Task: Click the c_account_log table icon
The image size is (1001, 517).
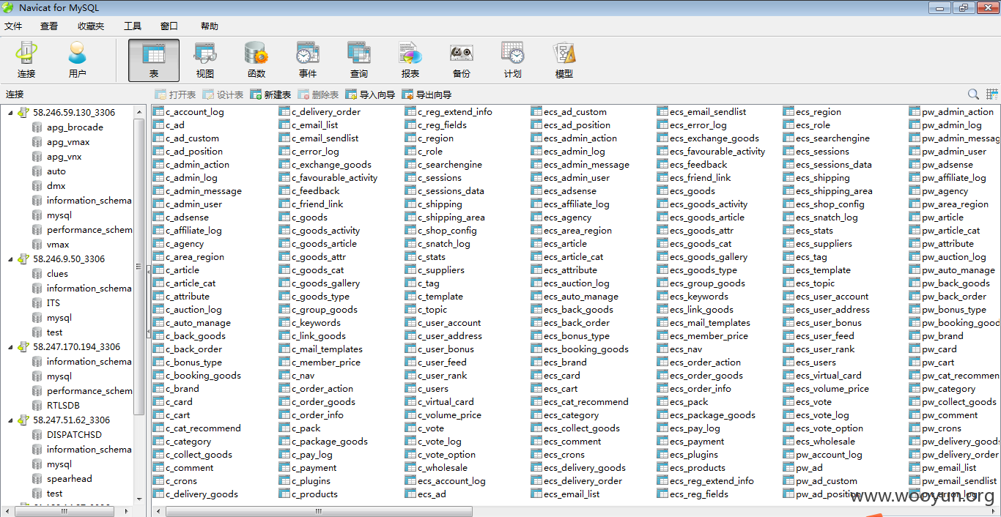Action: pyautogui.click(x=158, y=112)
